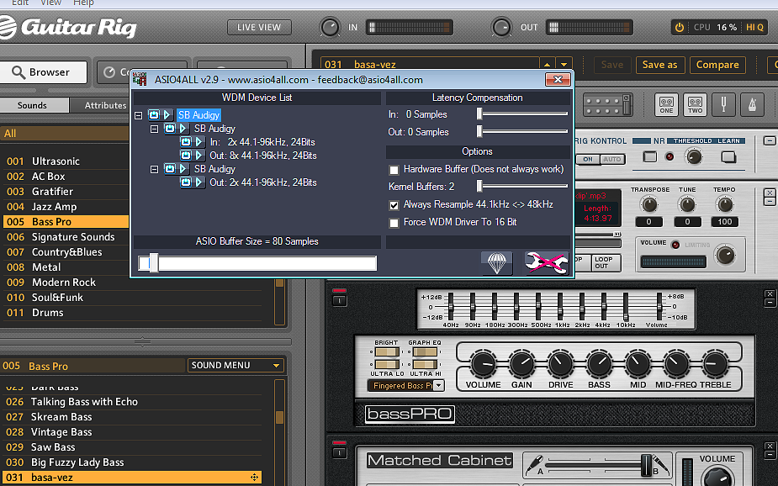Open the Fingered Bass preset dropdown
This screenshot has height=486, width=778.
tap(438, 385)
